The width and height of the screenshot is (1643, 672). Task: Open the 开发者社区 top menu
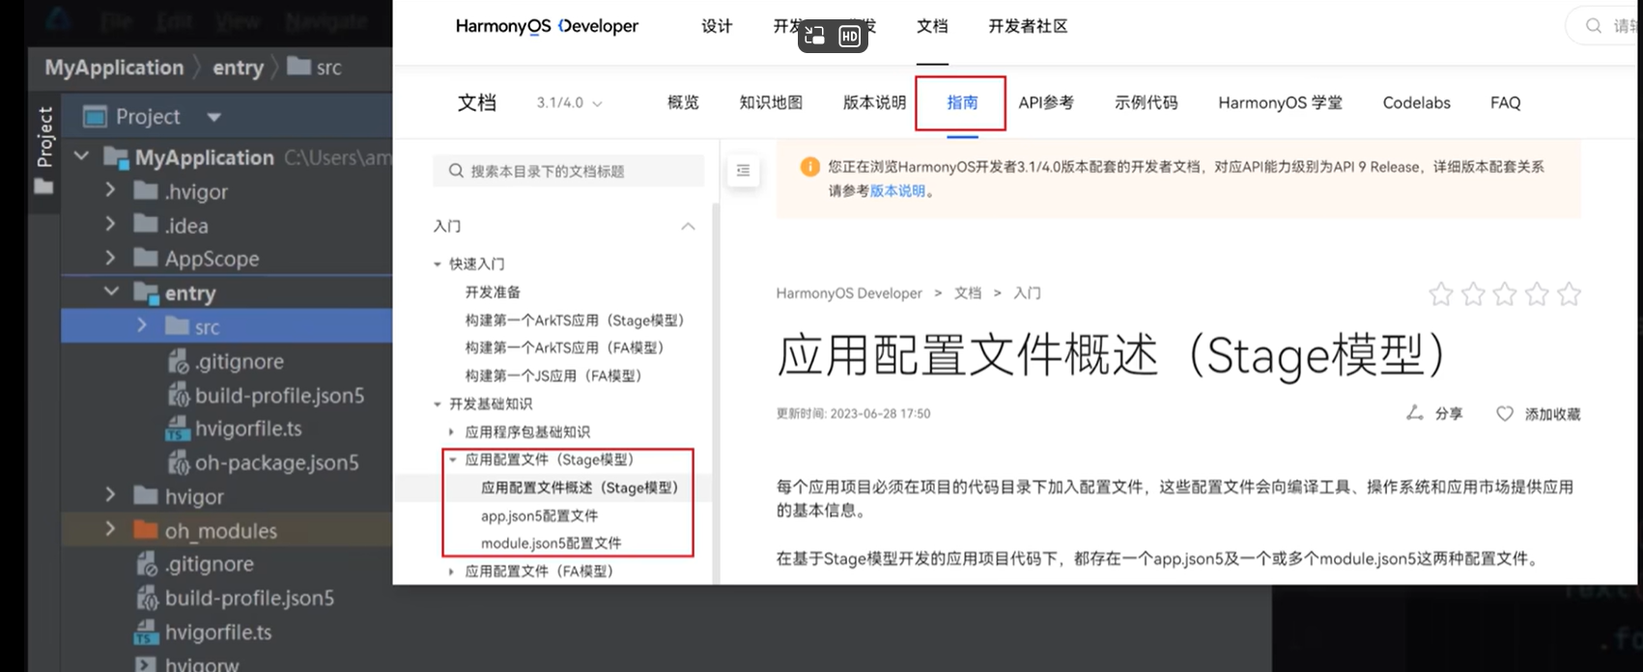coord(1027,27)
